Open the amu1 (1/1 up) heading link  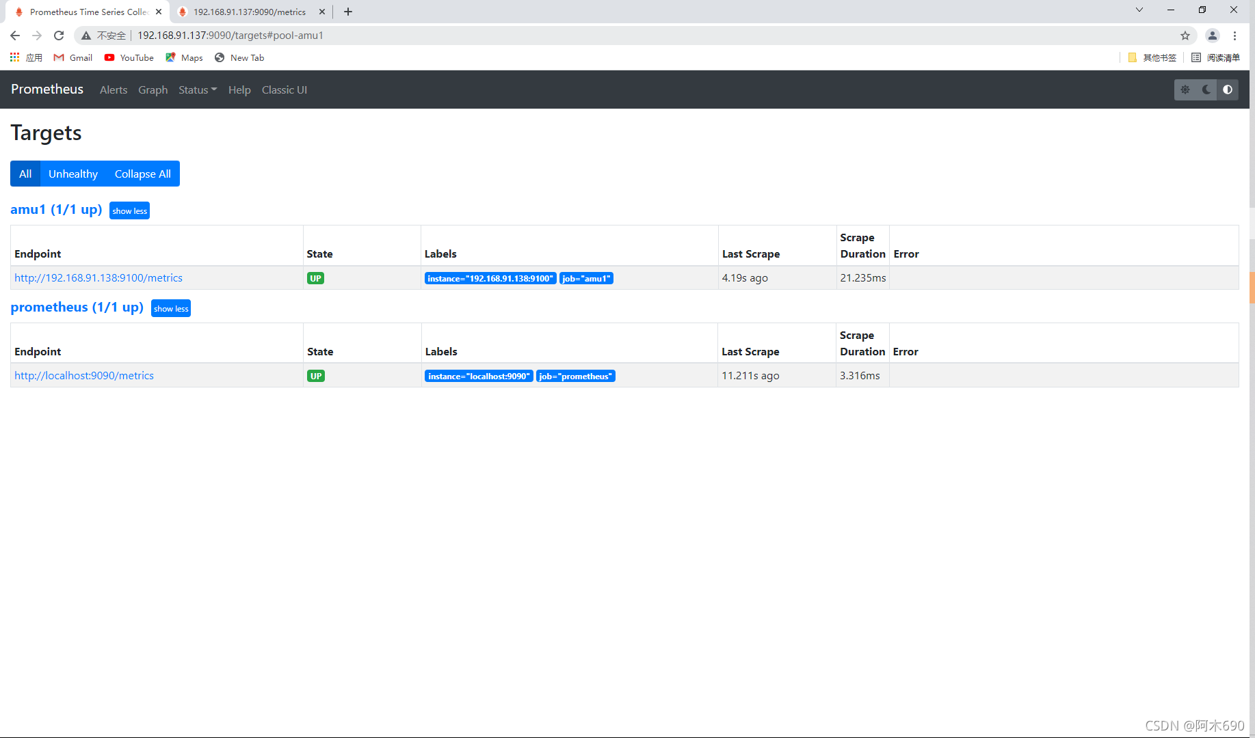56,210
